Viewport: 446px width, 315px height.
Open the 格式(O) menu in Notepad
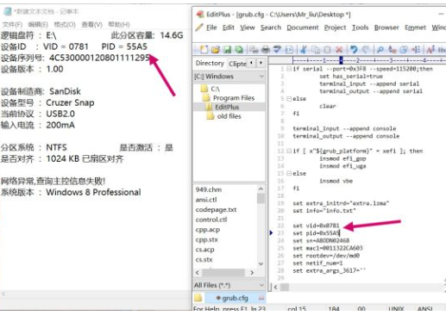[x=65, y=24]
